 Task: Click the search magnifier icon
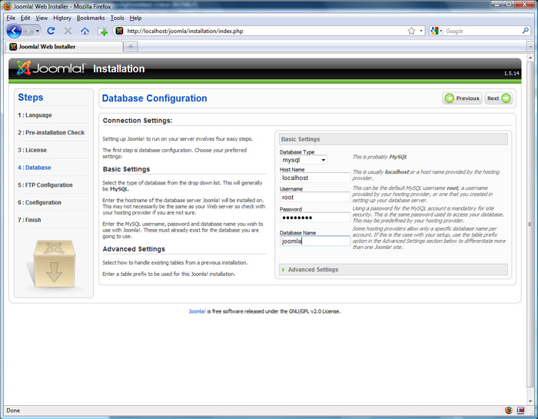525,31
